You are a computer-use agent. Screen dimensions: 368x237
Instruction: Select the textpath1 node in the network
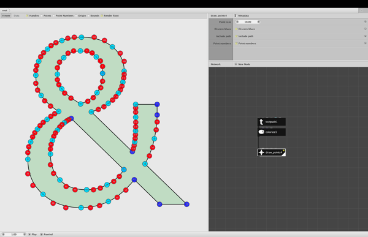click(272, 122)
